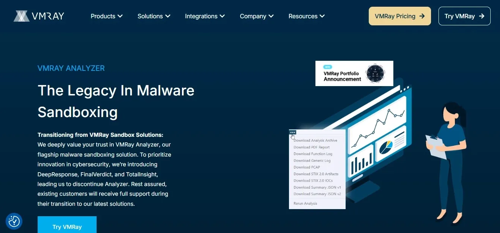
Task: Expand the Integrations chevron
Action: click(222, 16)
